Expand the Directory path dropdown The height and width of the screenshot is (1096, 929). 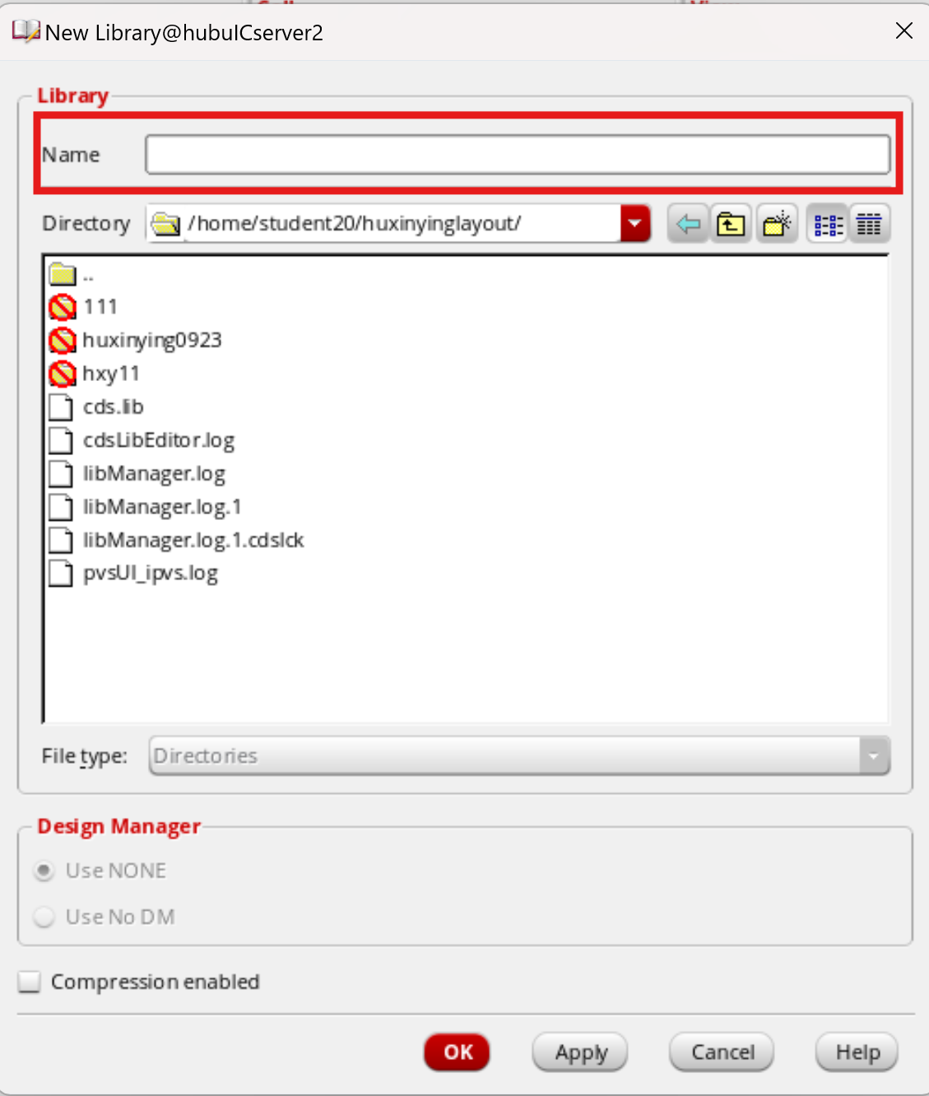634,224
